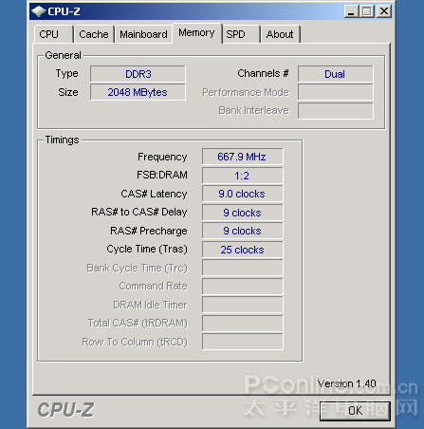Select the 2048 MBytes size field
The height and width of the screenshot is (429, 424).
tap(138, 92)
